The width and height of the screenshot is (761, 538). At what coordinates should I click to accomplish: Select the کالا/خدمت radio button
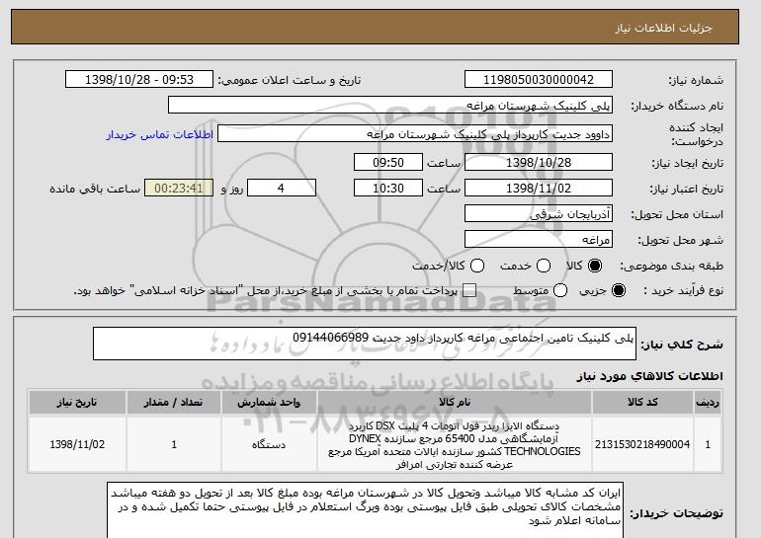coord(477,266)
